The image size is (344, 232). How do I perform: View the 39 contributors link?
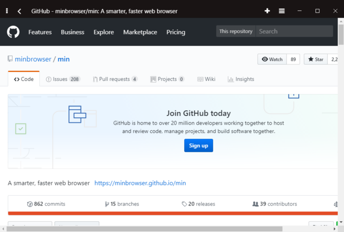(x=275, y=204)
